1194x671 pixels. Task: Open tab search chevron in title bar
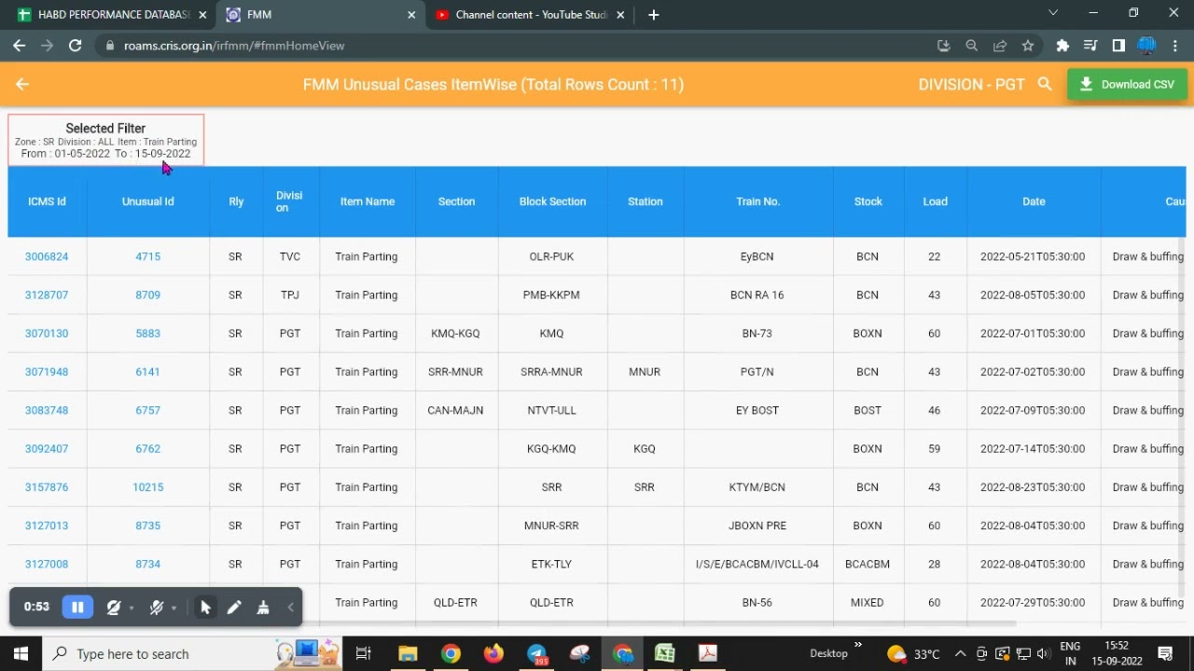pos(1053,13)
